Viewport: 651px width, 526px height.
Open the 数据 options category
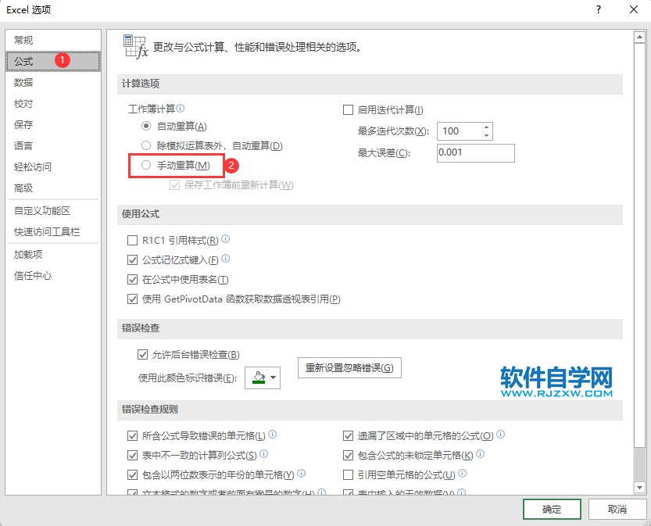click(53, 83)
